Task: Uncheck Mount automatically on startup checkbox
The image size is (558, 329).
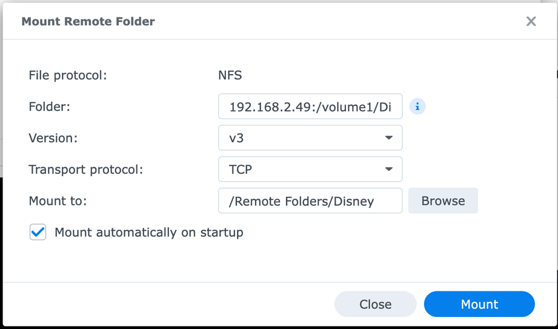Action: tap(38, 232)
